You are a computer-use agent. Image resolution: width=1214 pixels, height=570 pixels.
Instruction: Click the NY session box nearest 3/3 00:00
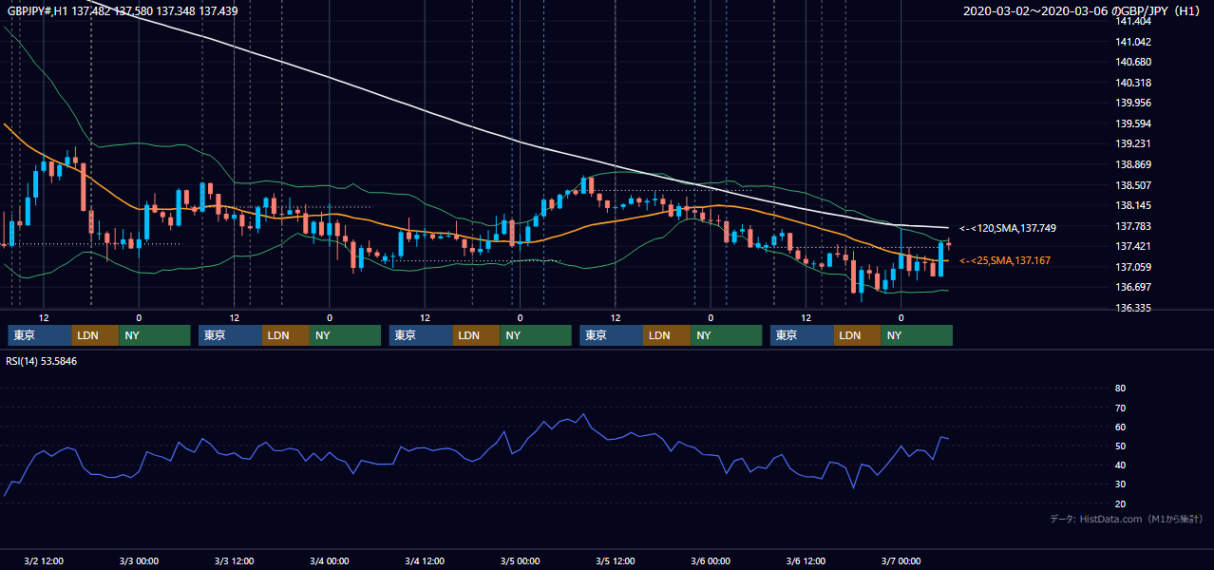155,335
